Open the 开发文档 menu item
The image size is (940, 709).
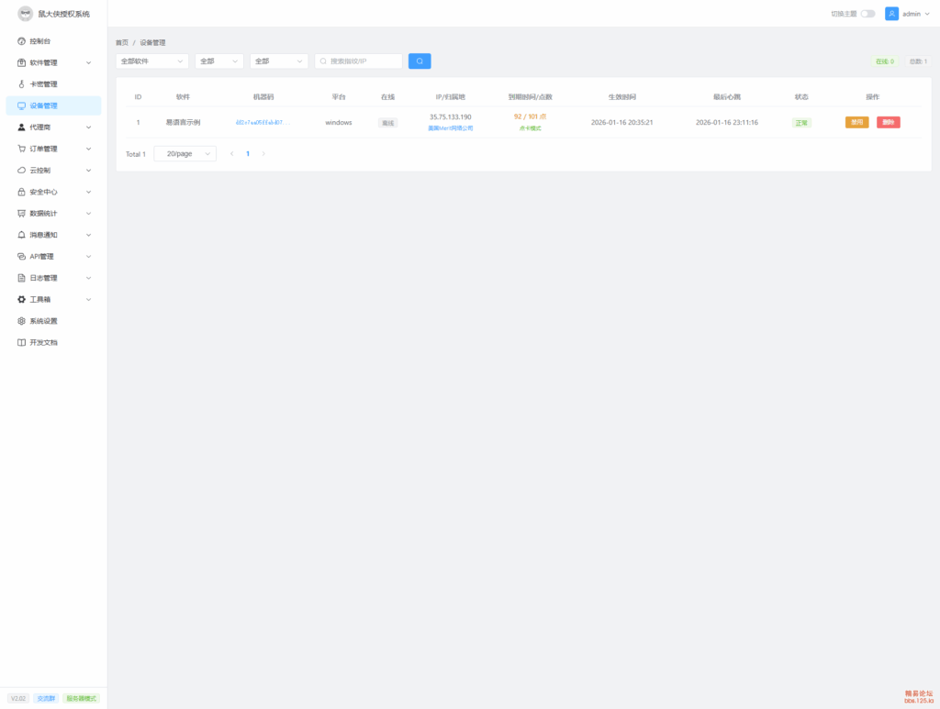point(43,342)
